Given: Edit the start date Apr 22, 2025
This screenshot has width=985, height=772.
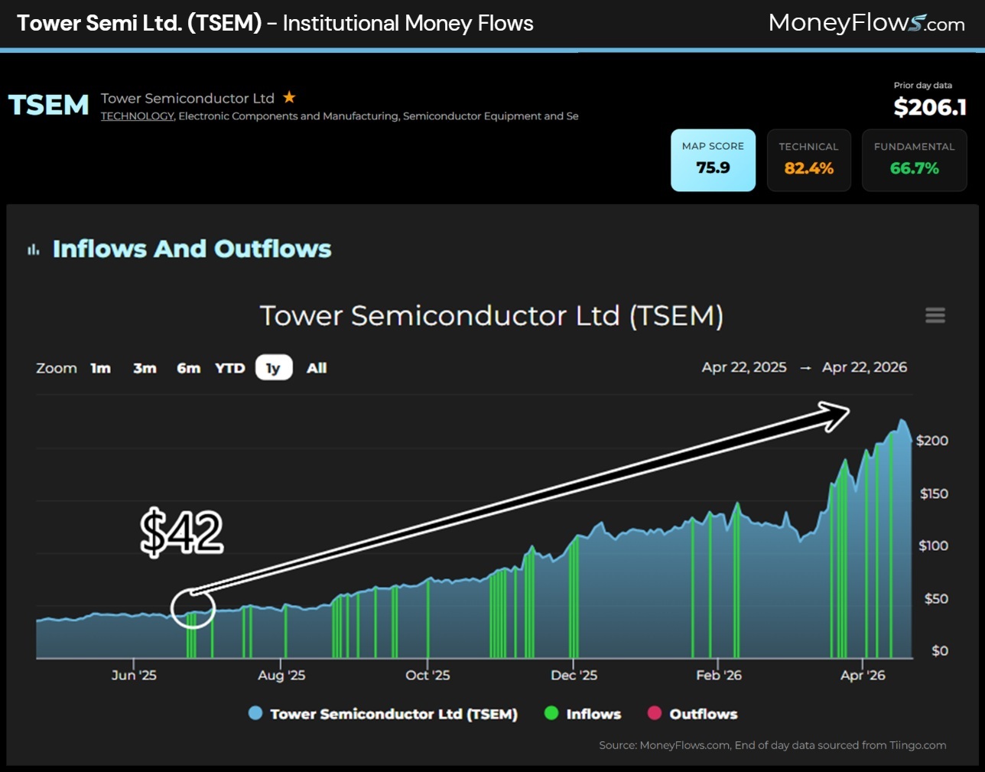Looking at the screenshot, I should [x=743, y=367].
